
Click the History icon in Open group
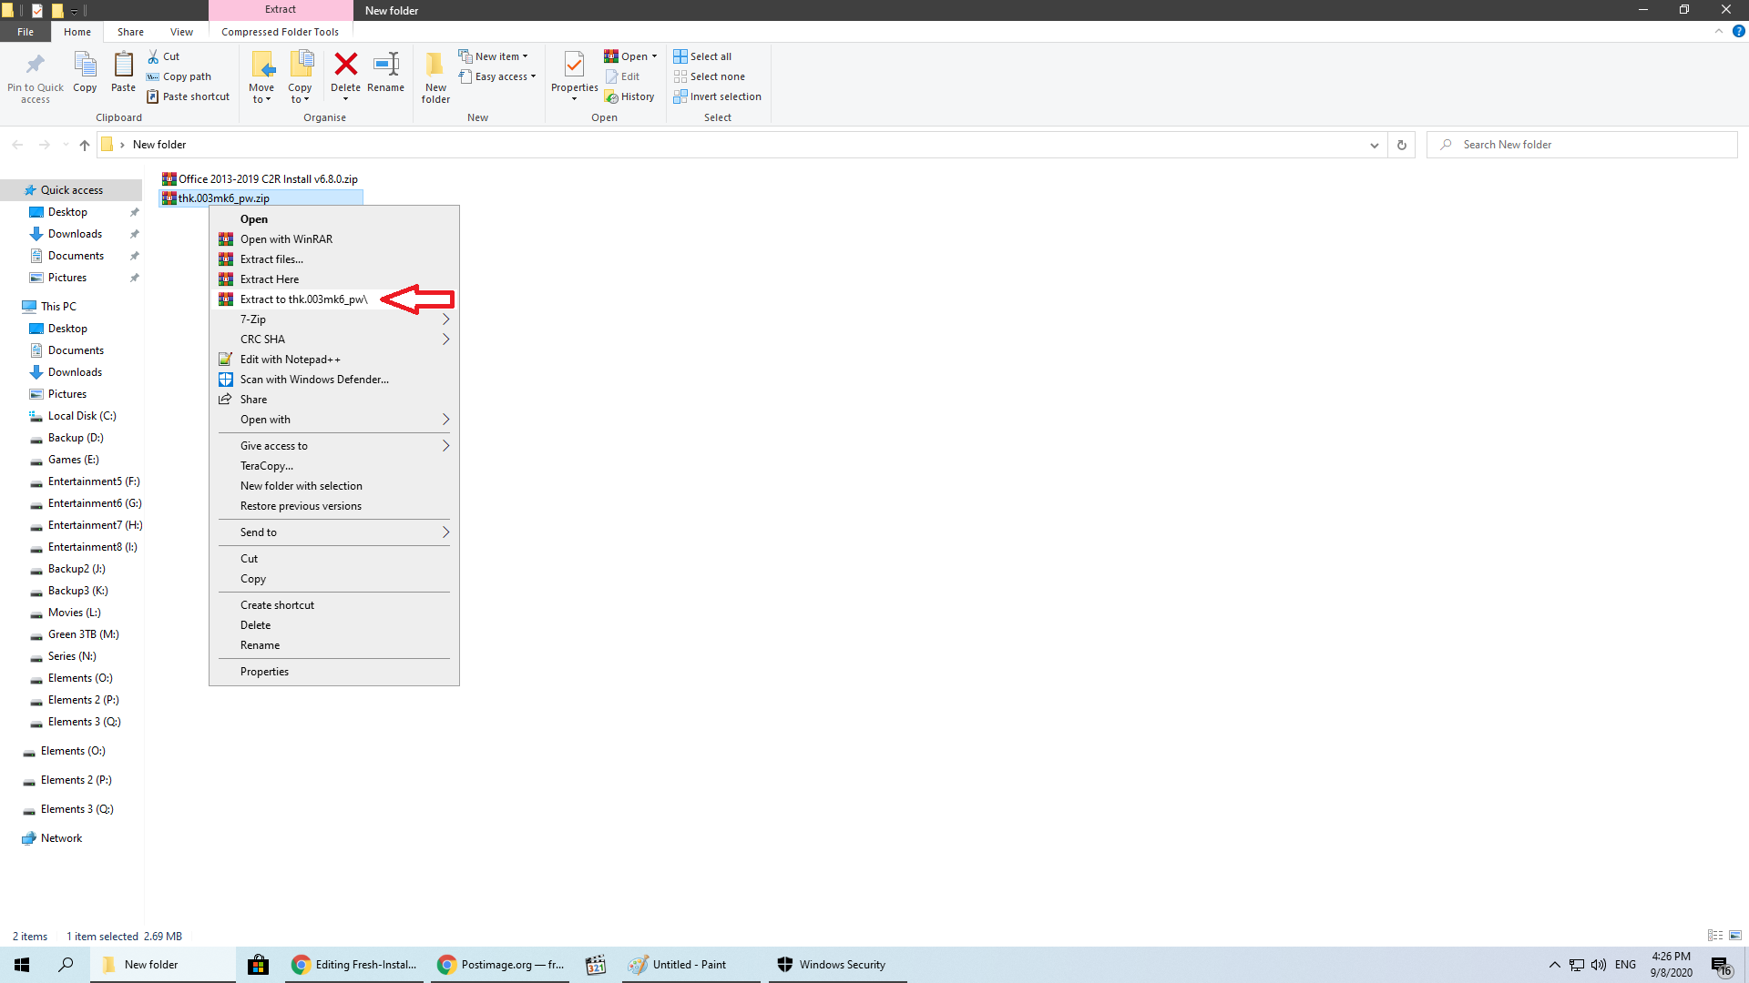tap(629, 96)
